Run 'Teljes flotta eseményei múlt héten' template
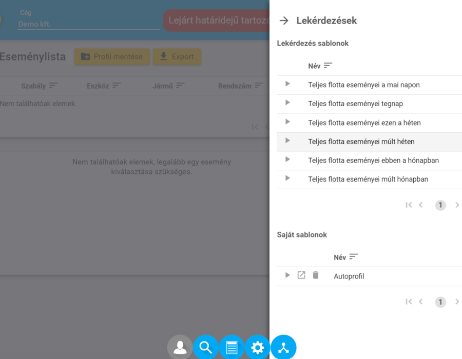This screenshot has width=462, height=359. tap(287, 141)
